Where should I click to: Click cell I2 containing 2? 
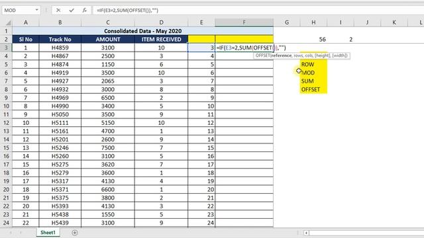(340, 40)
